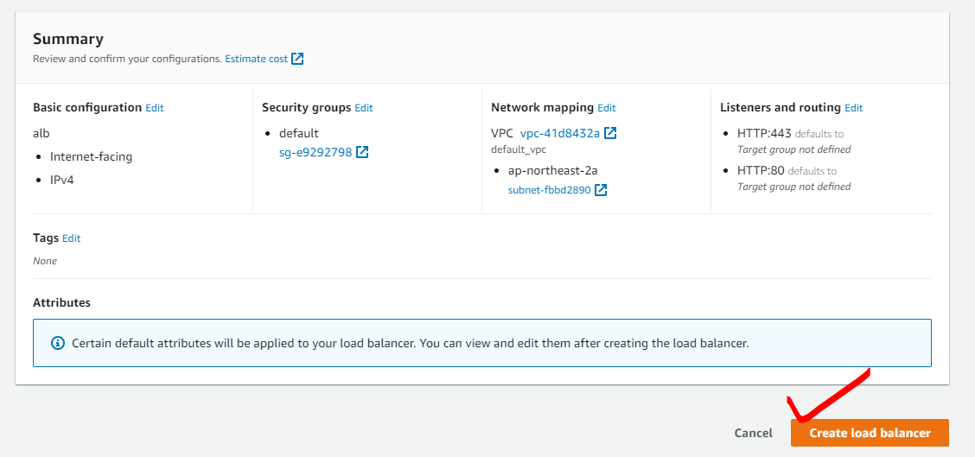
Task: Click the Summary heading
Action: click(x=67, y=39)
